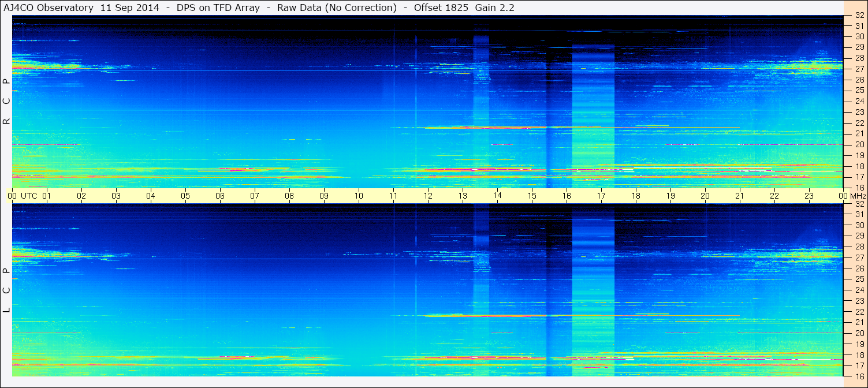Click the 06 UTC time label

(220, 196)
